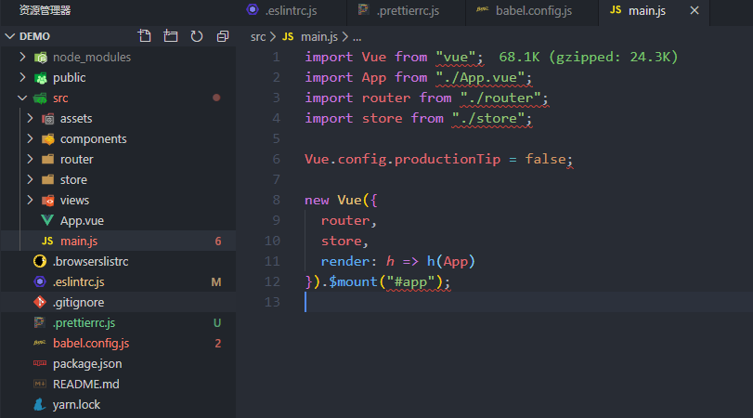Image resolution: width=753 pixels, height=418 pixels.
Task: Click the New File icon in explorer header
Action: pos(144,36)
